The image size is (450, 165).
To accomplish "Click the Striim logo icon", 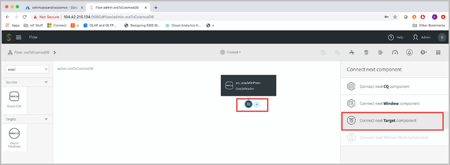I will click(x=8, y=37).
